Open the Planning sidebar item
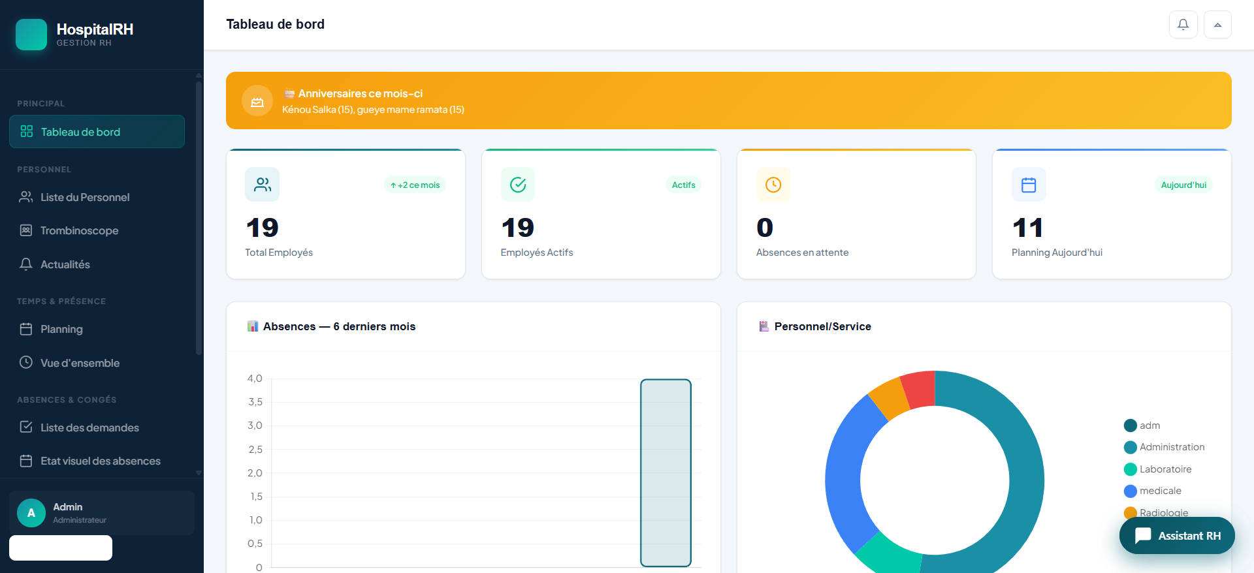 tap(97, 329)
